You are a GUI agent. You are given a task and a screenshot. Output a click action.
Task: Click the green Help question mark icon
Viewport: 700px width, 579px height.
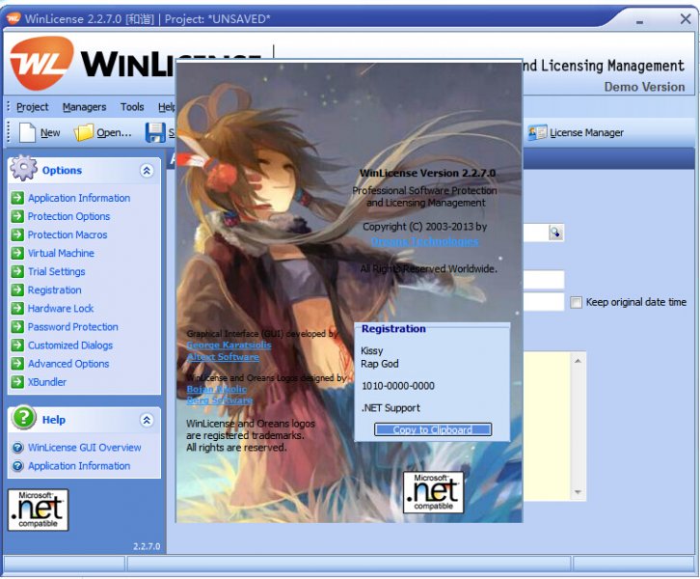24,417
